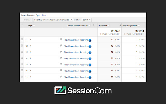Sort by Page column header
Image resolution: width=166 pixels, height=104 pixels.
click(x=30, y=25)
